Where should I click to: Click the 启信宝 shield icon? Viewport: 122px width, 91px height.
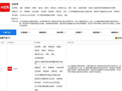(x=116, y=38)
